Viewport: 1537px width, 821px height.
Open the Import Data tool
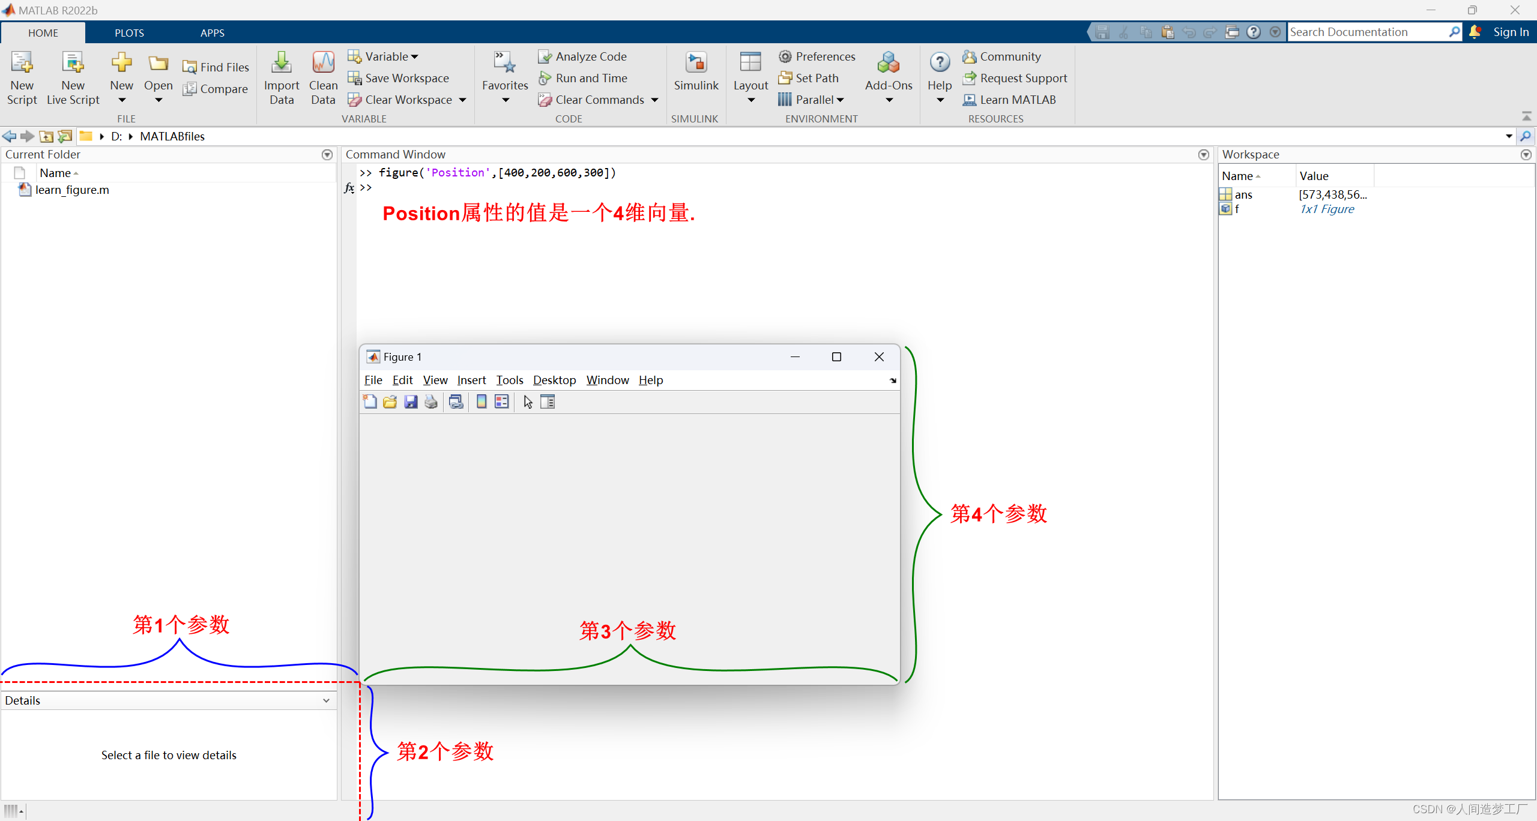(x=281, y=78)
